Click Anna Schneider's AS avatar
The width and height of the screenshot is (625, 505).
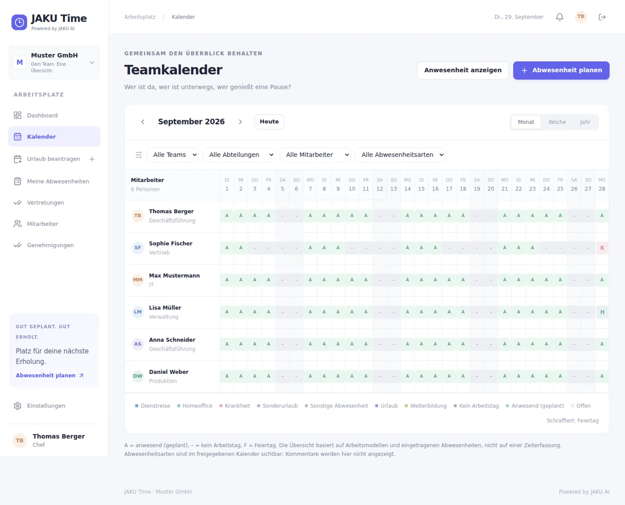[x=137, y=344]
